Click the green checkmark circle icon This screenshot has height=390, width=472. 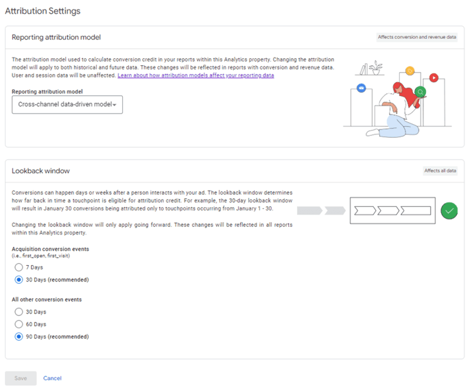click(x=449, y=211)
